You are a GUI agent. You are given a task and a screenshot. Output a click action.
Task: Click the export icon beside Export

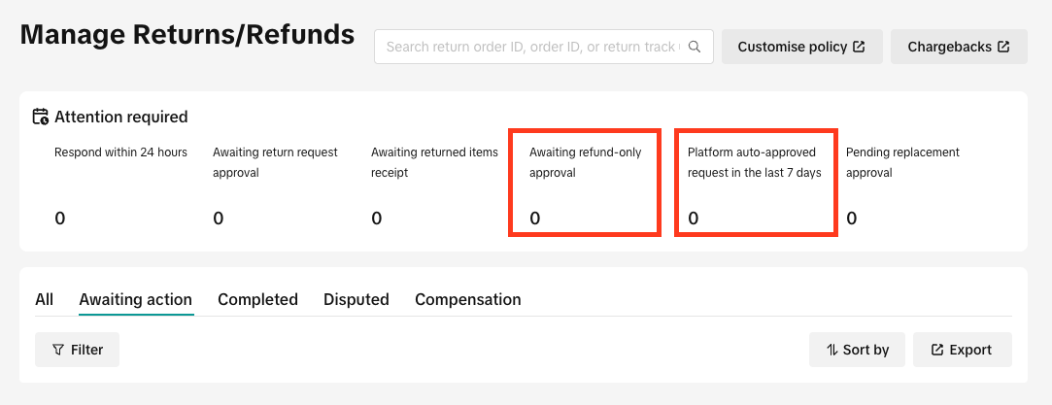coord(938,350)
